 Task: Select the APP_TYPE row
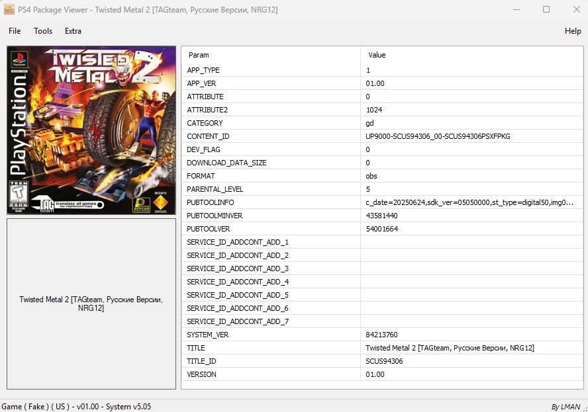382,70
